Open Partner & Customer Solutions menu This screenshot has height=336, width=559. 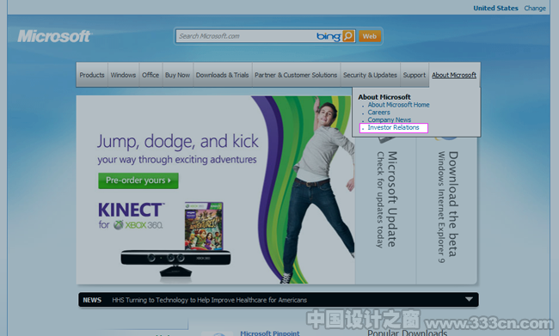pyautogui.click(x=296, y=75)
